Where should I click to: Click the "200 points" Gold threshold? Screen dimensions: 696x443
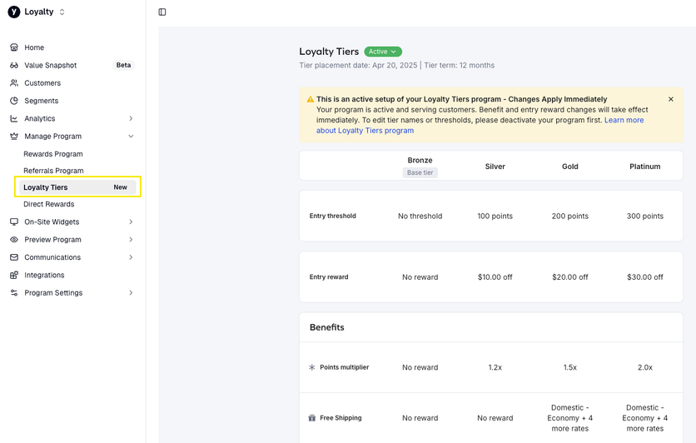point(570,217)
